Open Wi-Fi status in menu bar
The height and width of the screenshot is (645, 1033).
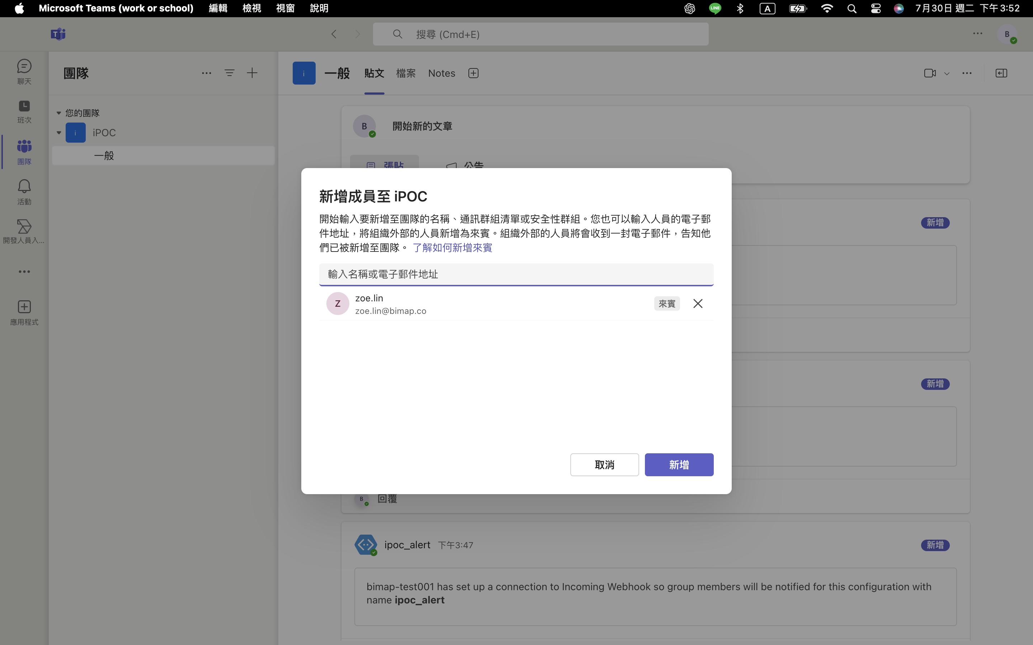[x=827, y=9]
